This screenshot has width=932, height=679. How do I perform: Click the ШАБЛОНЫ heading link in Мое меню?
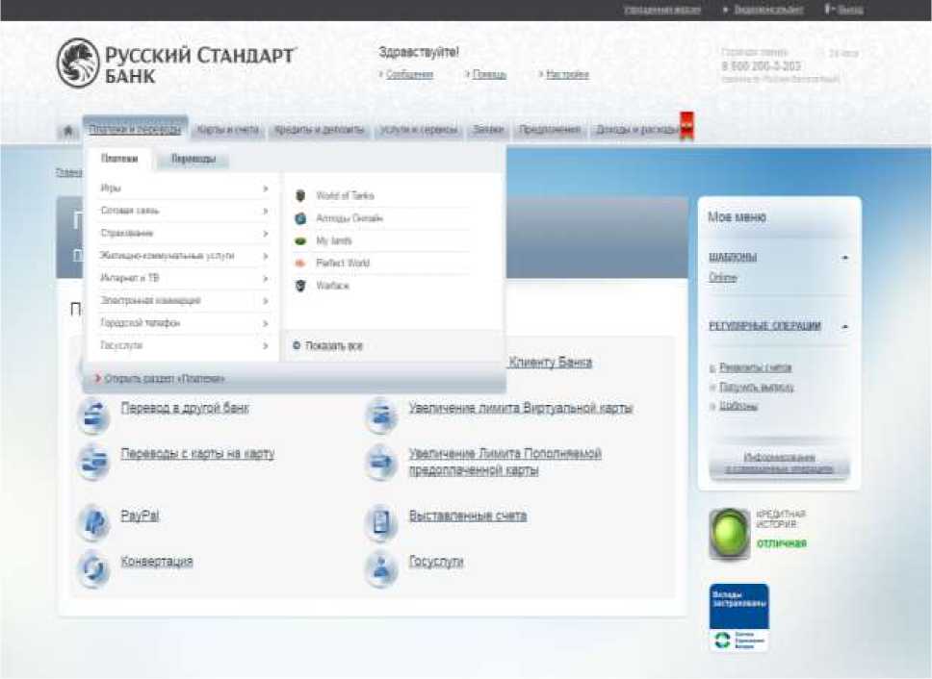(x=733, y=257)
